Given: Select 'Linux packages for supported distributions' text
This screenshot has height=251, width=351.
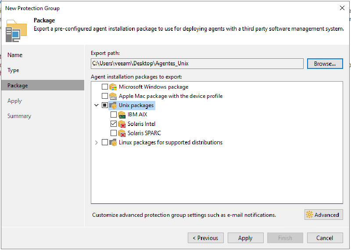Looking at the screenshot, I should [x=171, y=143].
